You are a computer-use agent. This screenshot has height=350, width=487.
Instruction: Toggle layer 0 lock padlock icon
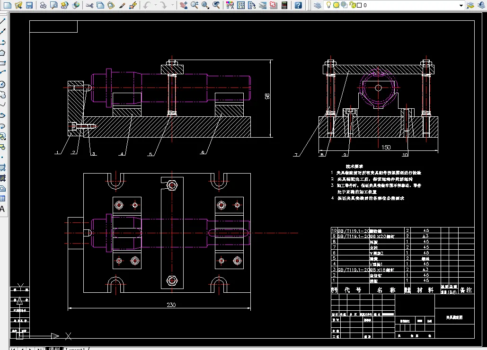pyautogui.click(x=352, y=5)
